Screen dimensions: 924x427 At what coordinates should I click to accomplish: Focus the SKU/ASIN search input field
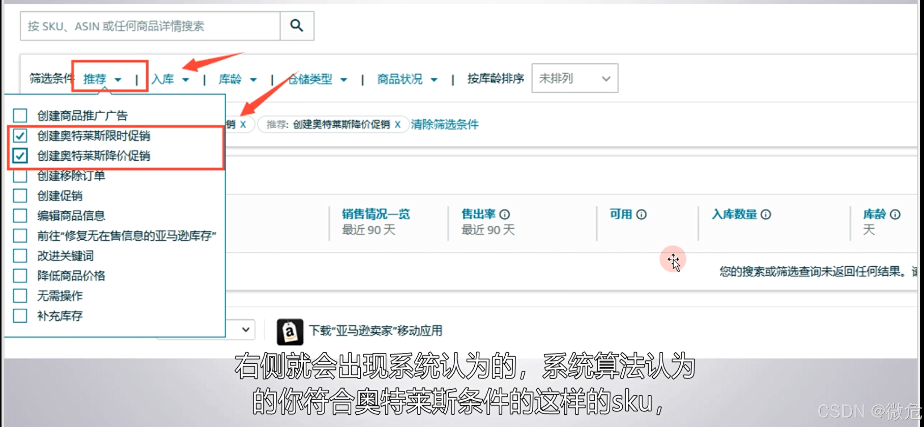point(150,26)
